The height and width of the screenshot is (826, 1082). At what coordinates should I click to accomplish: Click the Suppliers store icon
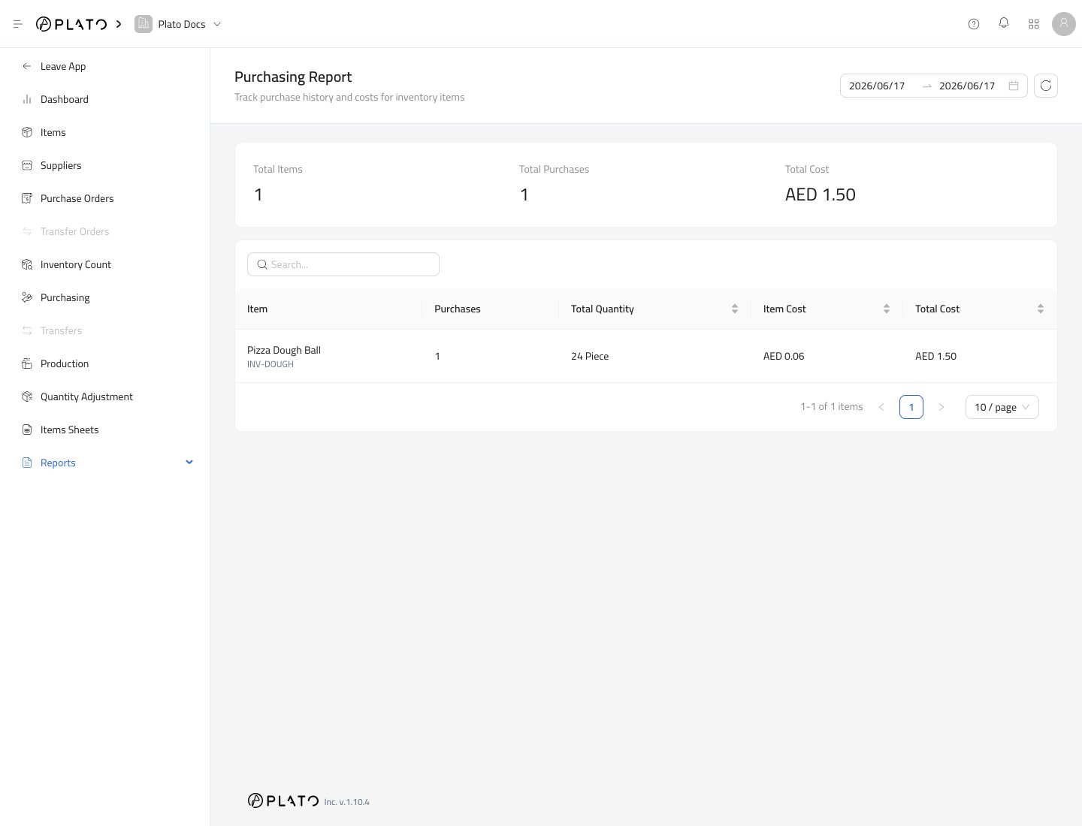[x=27, y=165]
